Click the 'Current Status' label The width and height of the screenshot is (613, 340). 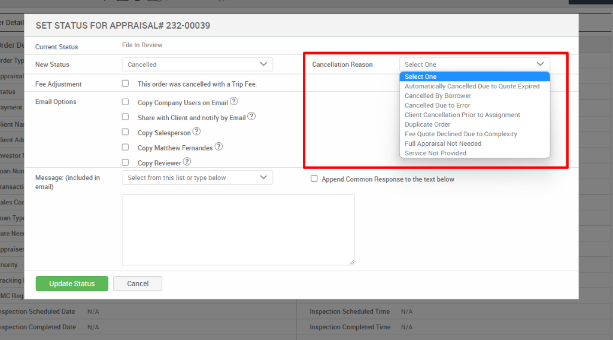click(x=57, y=47)
